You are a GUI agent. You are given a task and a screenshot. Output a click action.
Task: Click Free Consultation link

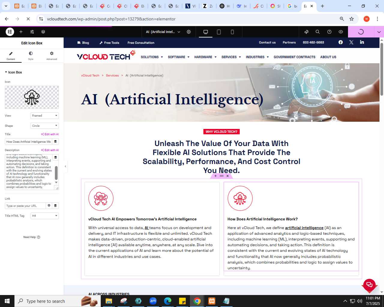(x=141, y=43)
